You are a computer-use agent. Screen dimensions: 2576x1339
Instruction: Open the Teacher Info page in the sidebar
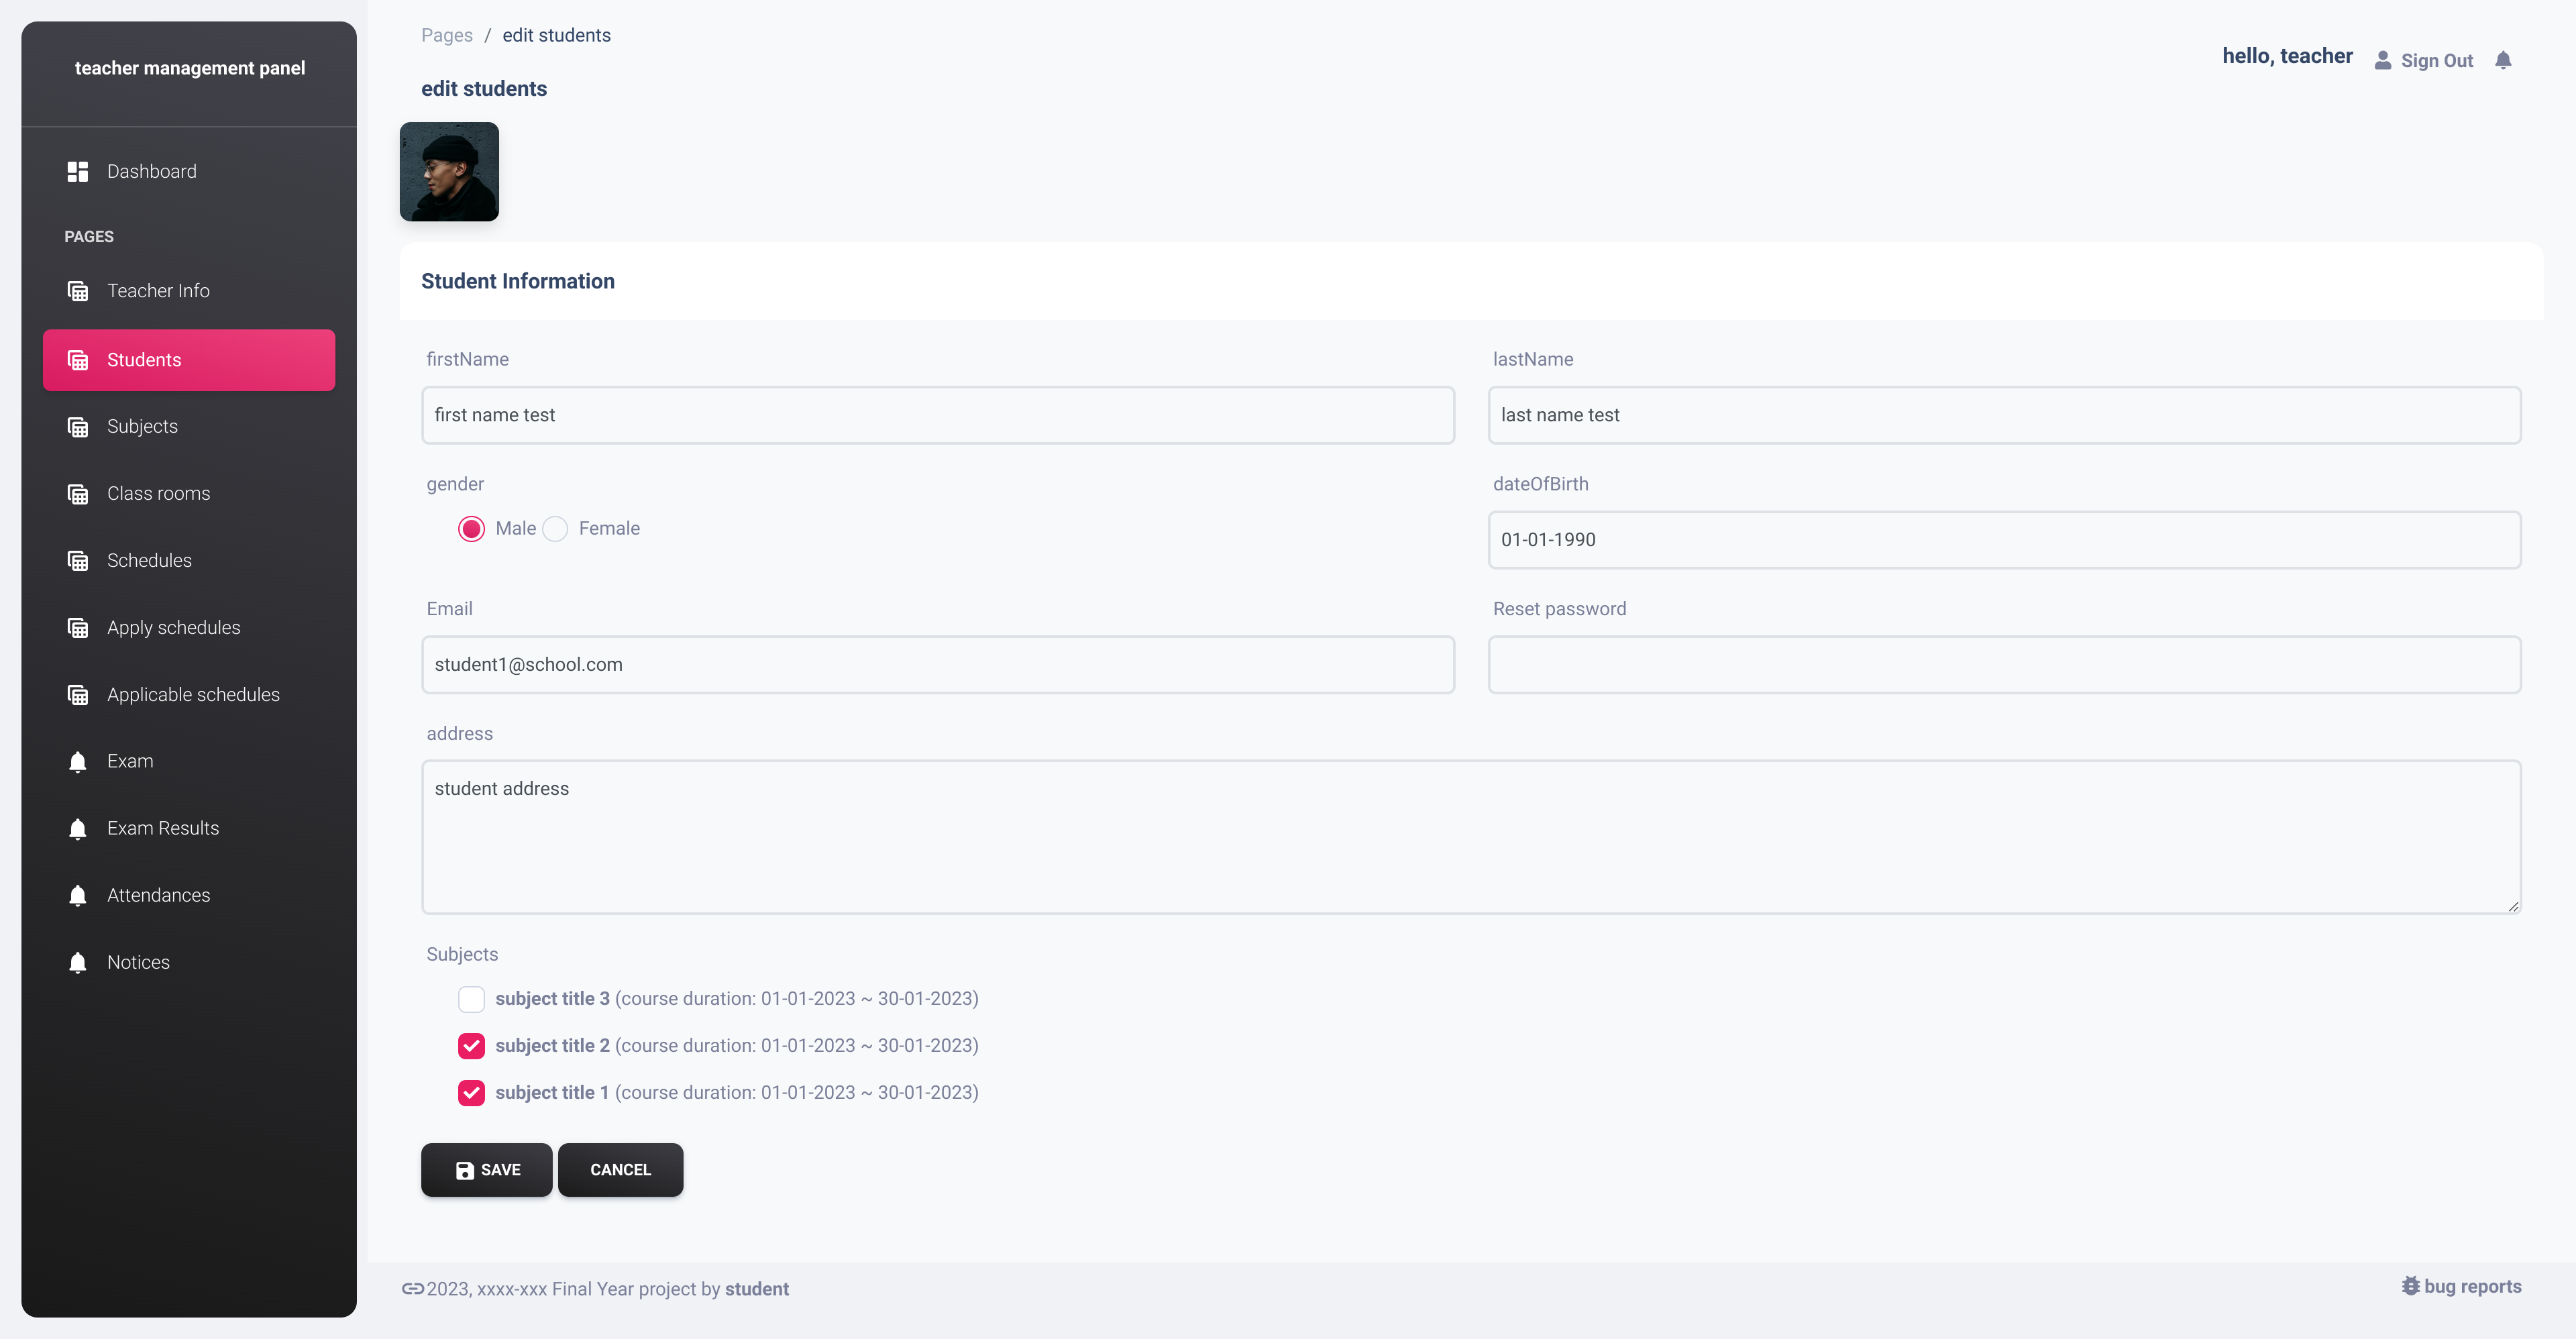[158, 291]
